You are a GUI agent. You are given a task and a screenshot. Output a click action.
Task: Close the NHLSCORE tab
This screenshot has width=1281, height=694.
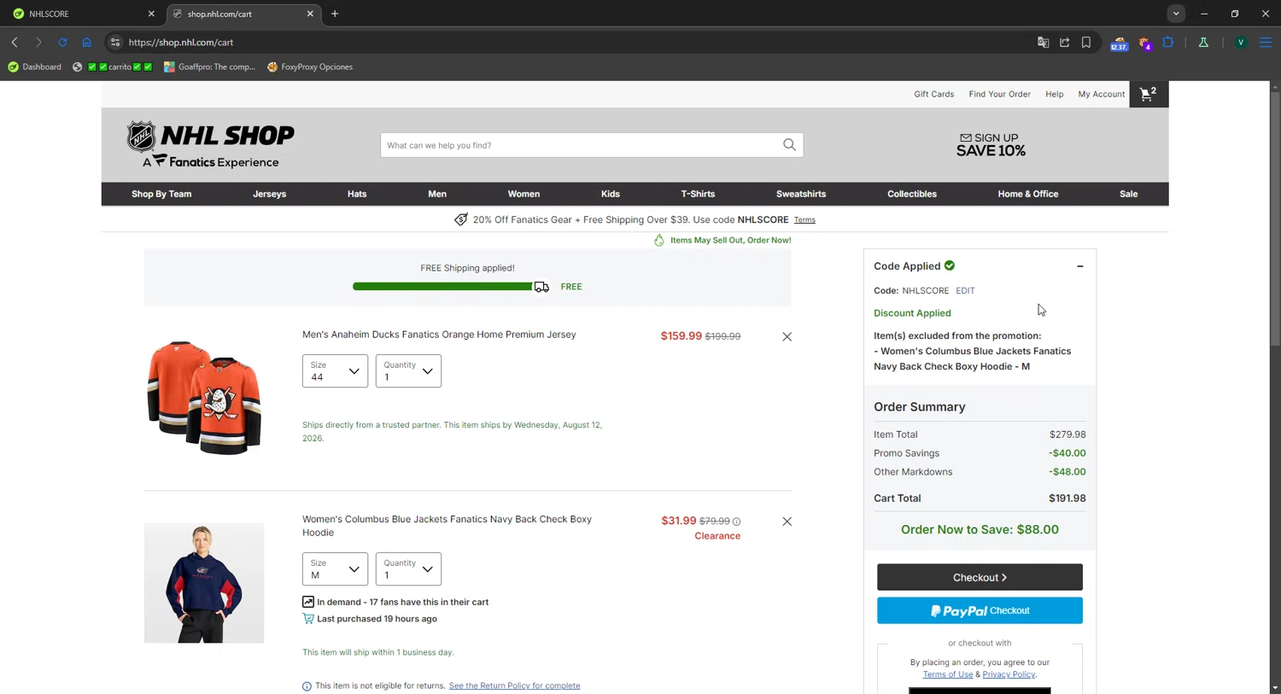tap(151, 14)
